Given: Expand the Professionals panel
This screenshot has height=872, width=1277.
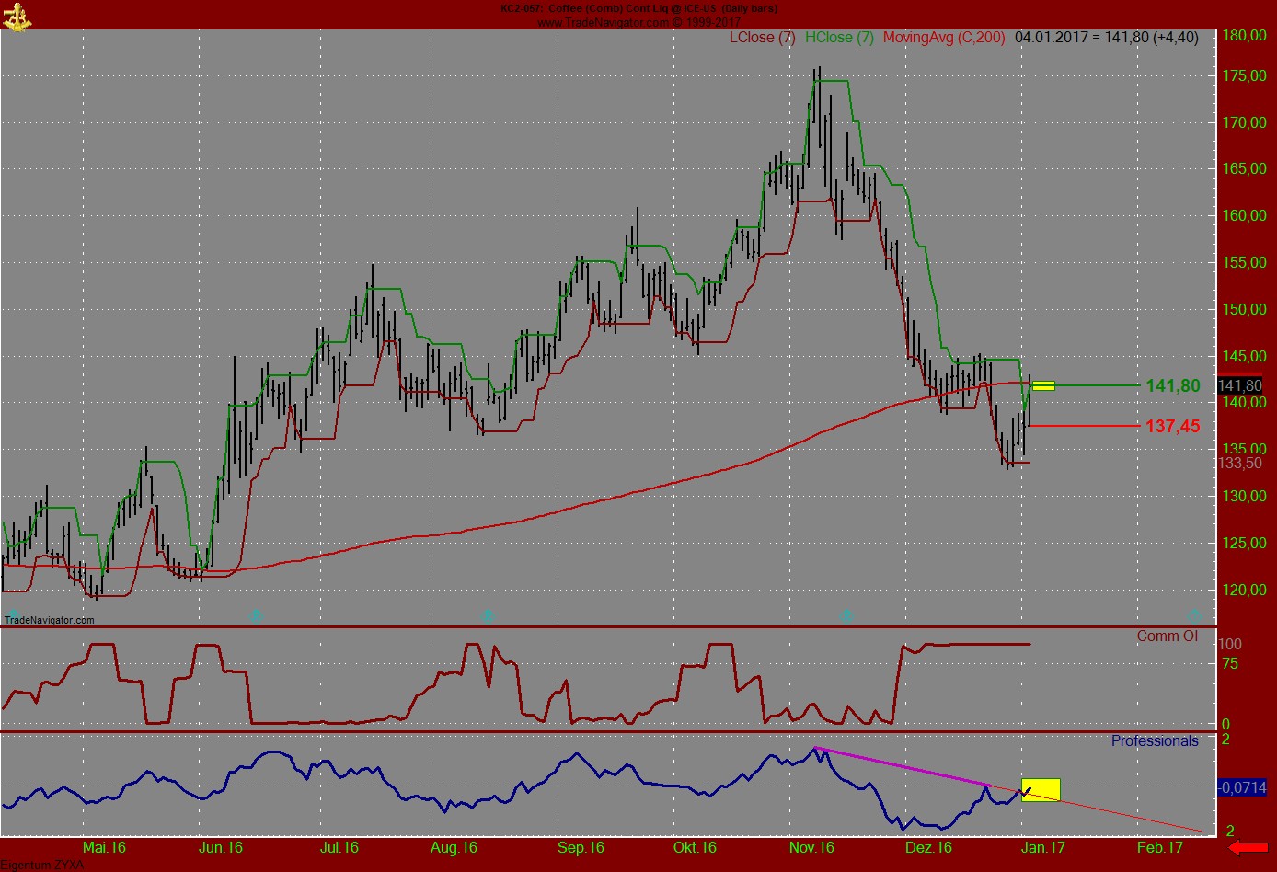Looking at the screenshot, I should [x=1156, y=741].
